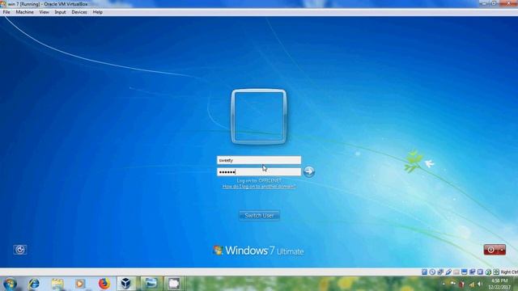The width and height of the screenshot is (518, 291).
Task: Open the VirtualBox Input menu
Action: point(60,12)
